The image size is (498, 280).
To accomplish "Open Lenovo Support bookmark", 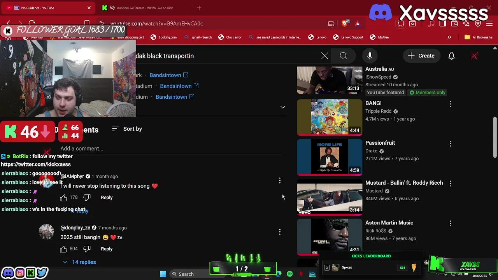I will point(348,37).
